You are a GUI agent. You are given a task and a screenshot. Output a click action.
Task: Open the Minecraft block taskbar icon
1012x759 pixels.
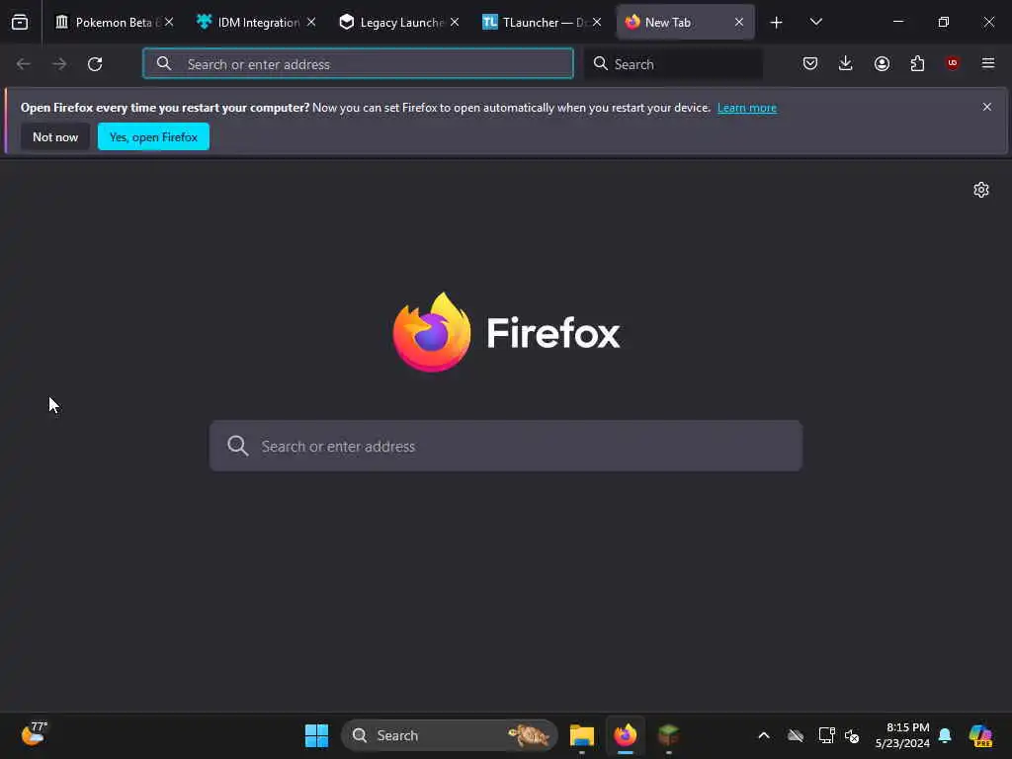(x=669, y=735)
